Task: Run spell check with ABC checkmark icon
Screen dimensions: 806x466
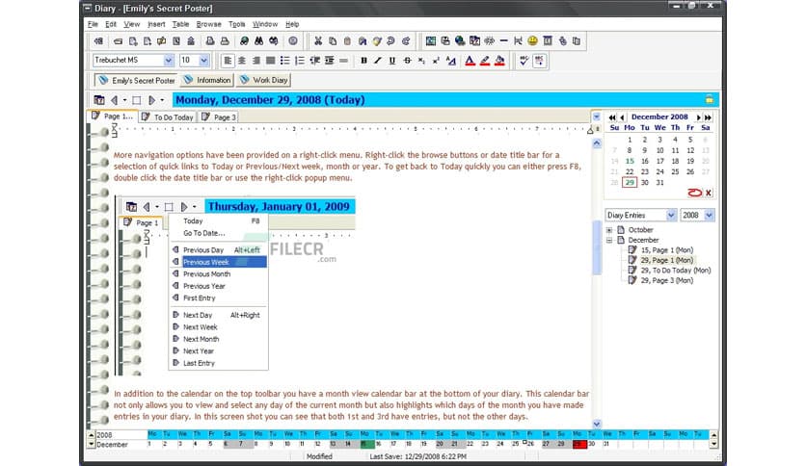Action: tap(524, 61)
